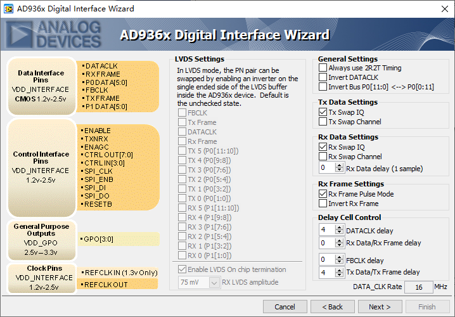455x317 pixels.
Task: Enable Rx Swap Channel
Action: point(323,157)
